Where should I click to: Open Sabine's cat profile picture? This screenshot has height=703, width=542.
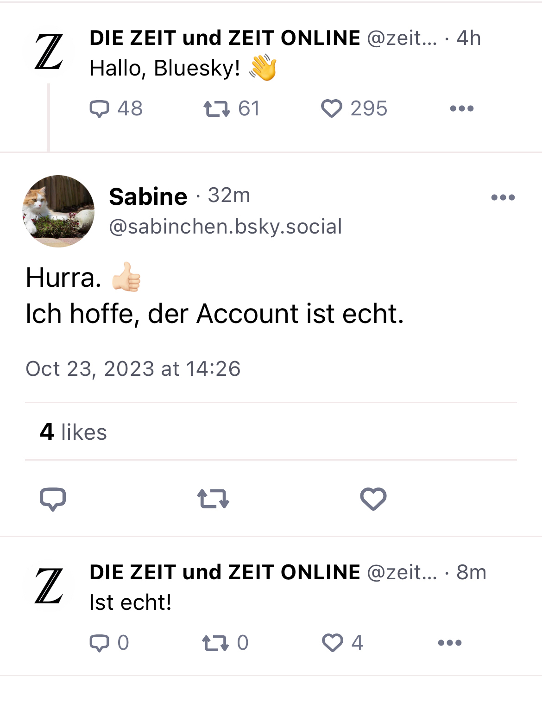coord(58,211)
